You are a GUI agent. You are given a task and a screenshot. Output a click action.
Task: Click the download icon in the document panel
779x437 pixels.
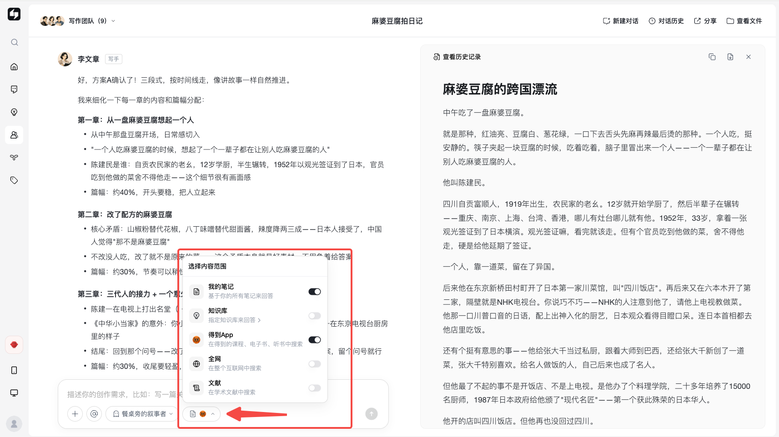click(x=730, y=57)
